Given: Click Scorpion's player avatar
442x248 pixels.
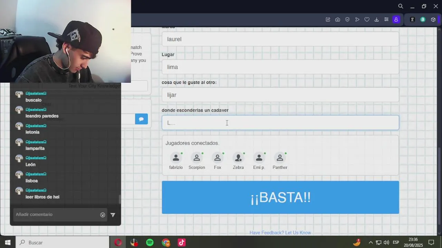Looking at the screenshot, I should 197,158.
